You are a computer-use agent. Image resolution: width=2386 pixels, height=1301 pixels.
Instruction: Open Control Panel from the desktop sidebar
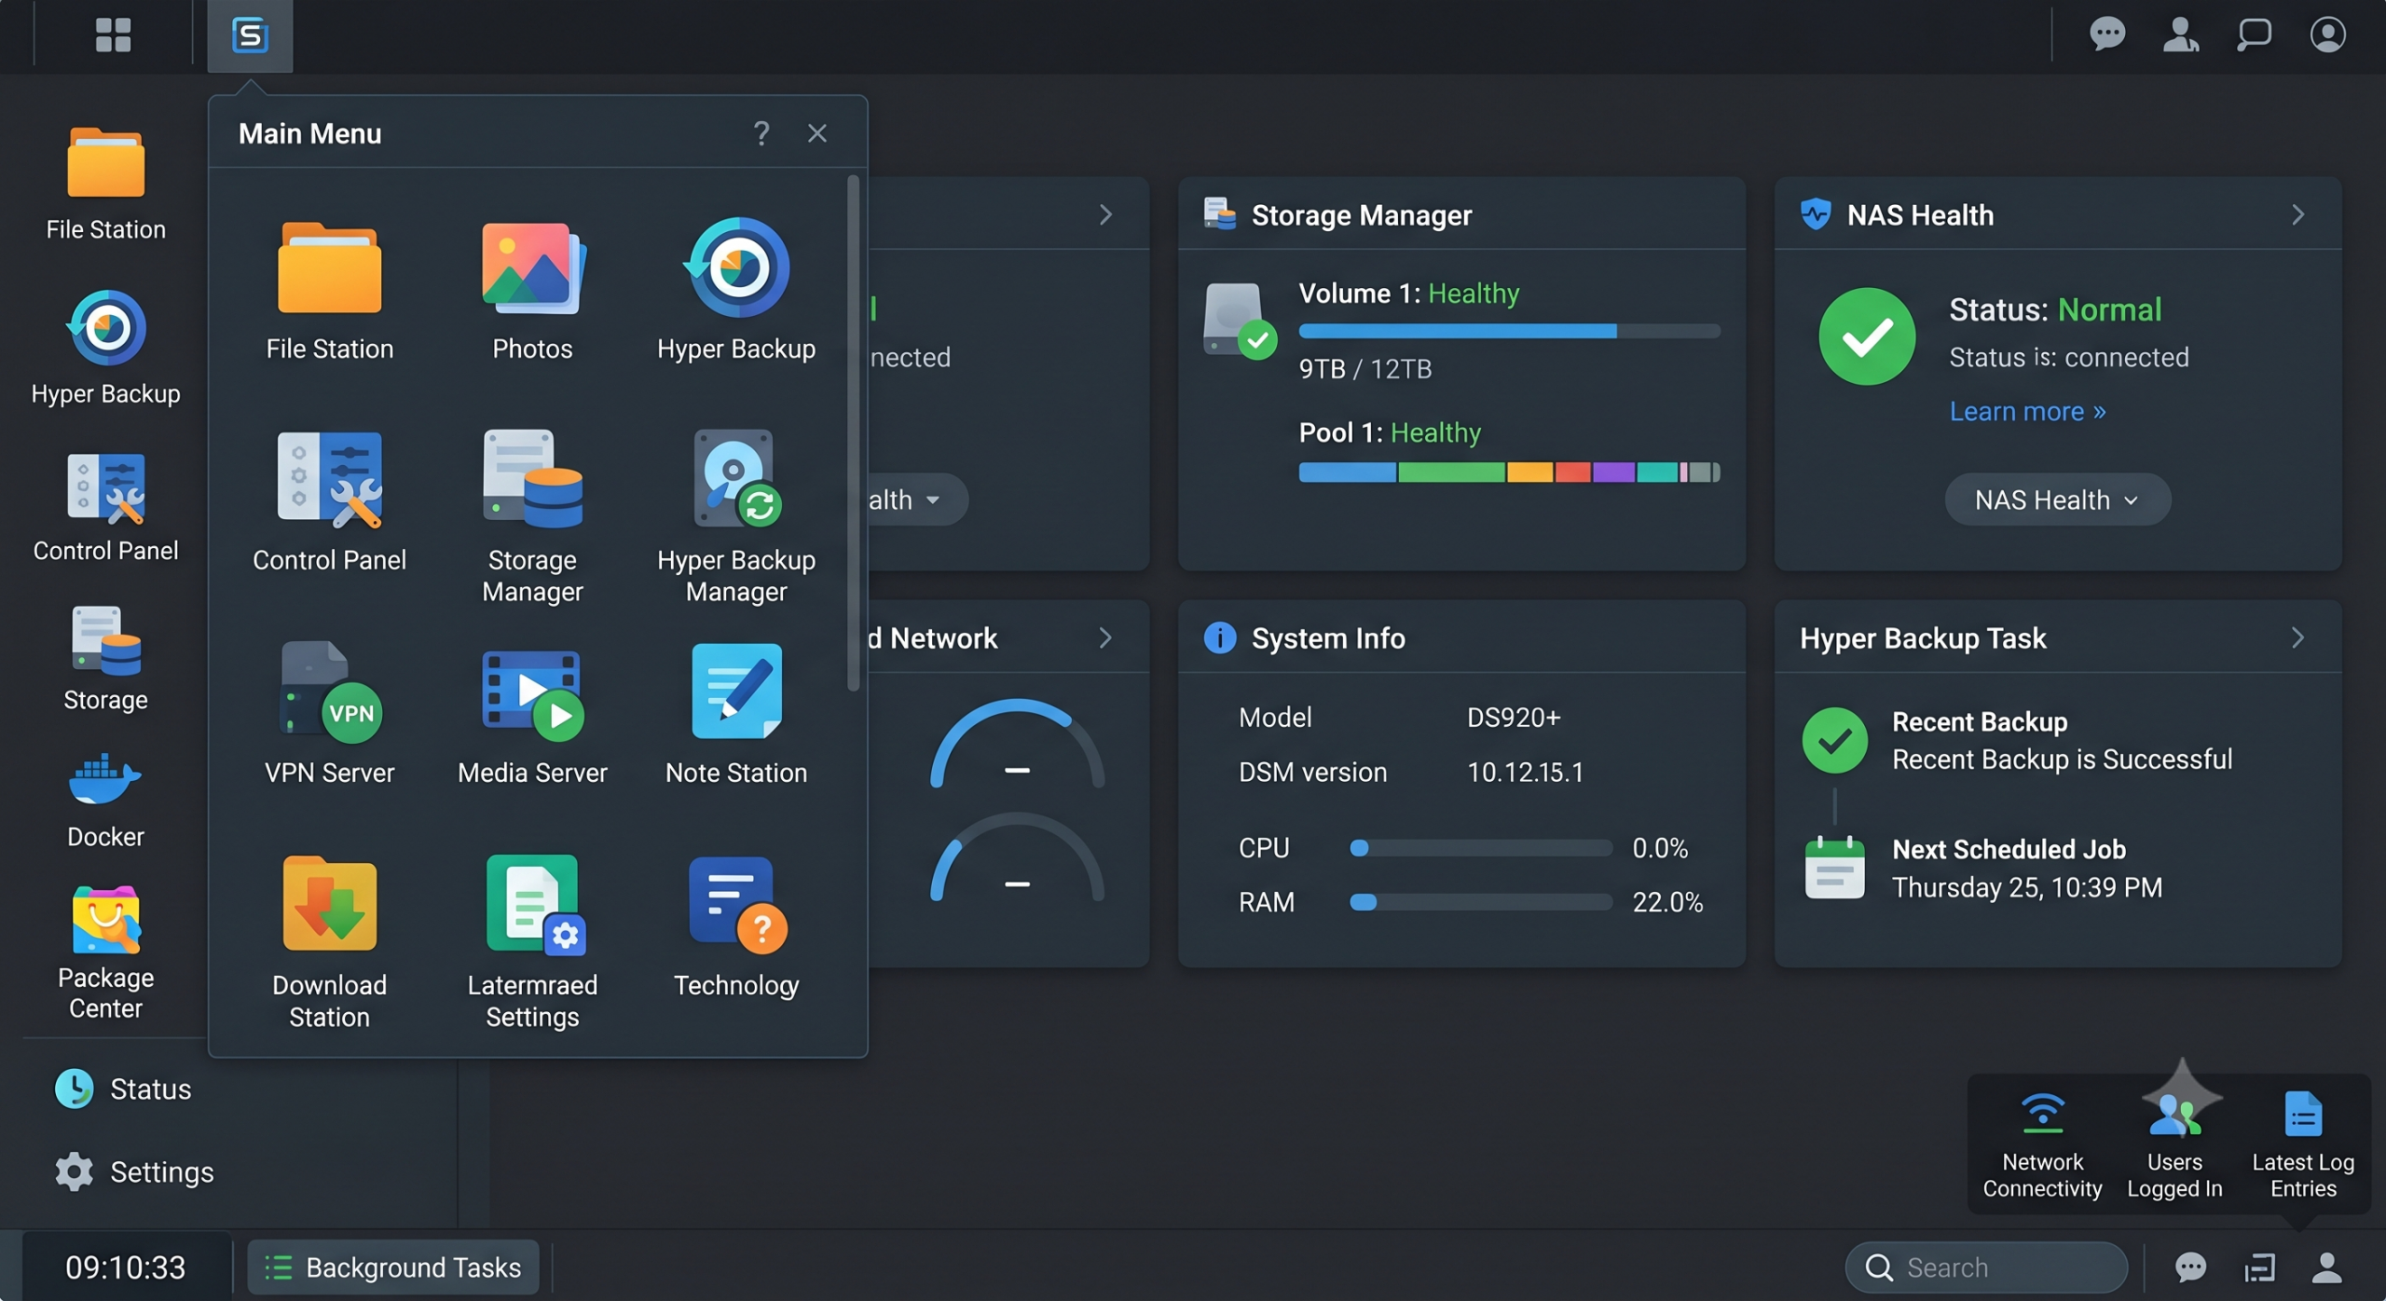click(105, 508)
